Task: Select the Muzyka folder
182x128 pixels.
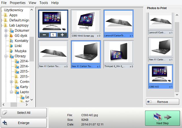Action: coord(21,51)
